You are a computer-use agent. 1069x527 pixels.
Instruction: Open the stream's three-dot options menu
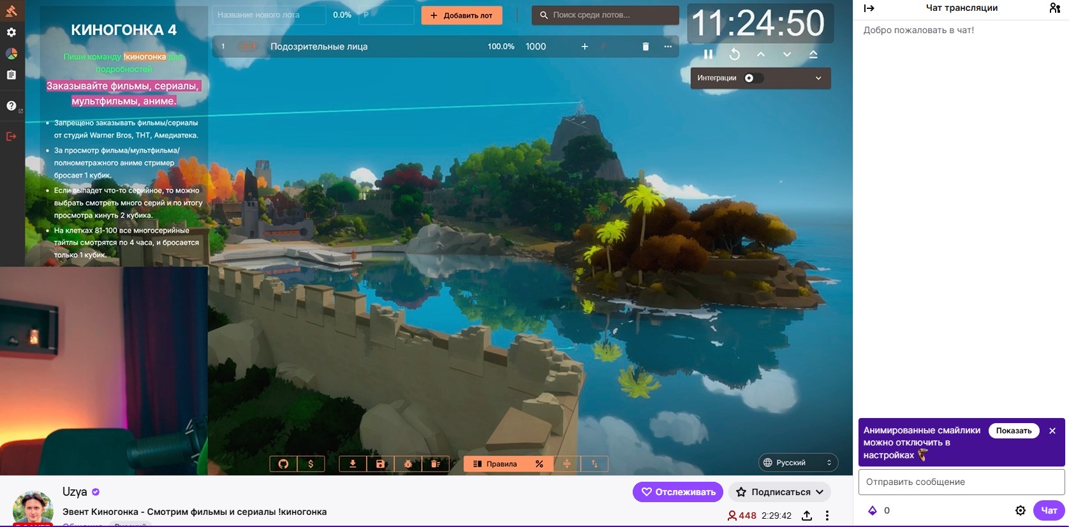point(827,516)
